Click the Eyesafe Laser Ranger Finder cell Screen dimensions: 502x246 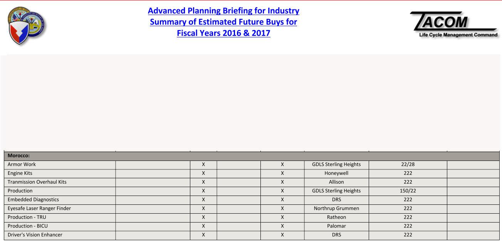tap(60, 208)
